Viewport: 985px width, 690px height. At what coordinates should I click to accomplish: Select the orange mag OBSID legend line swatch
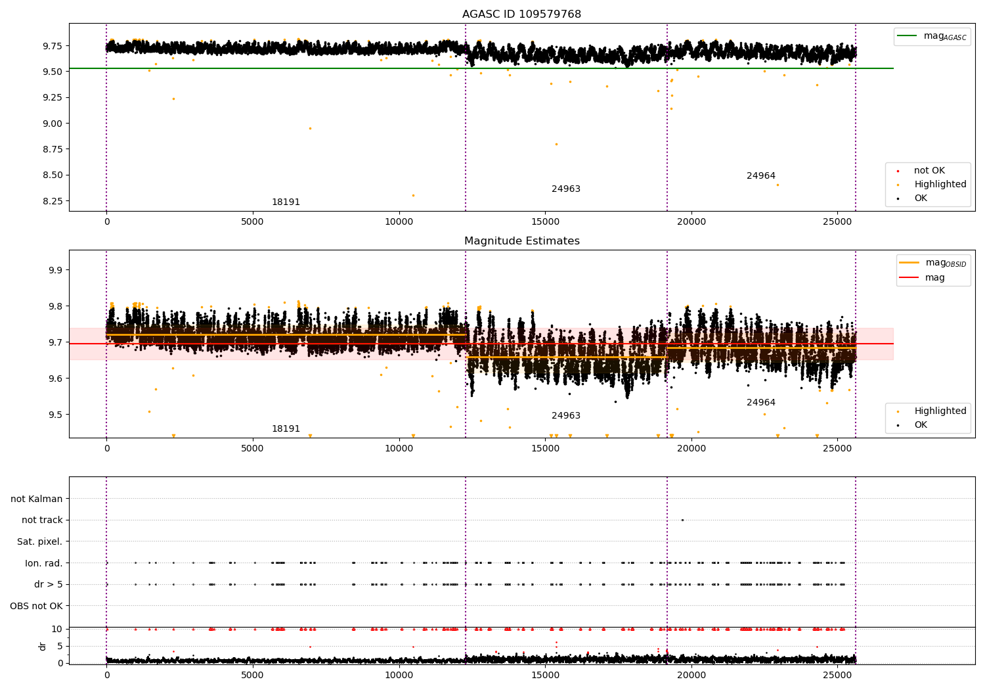click(x=909, y=263)
